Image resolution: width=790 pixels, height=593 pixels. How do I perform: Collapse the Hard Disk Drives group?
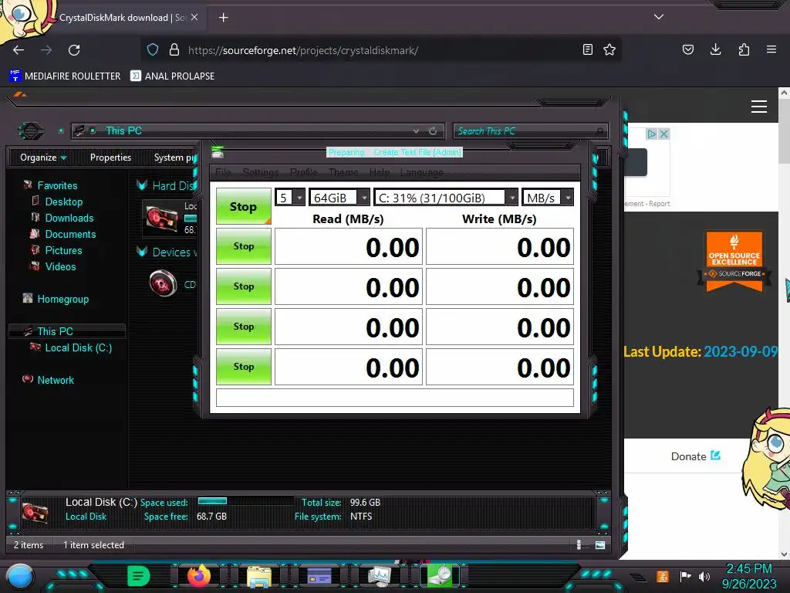coord(142,185)
